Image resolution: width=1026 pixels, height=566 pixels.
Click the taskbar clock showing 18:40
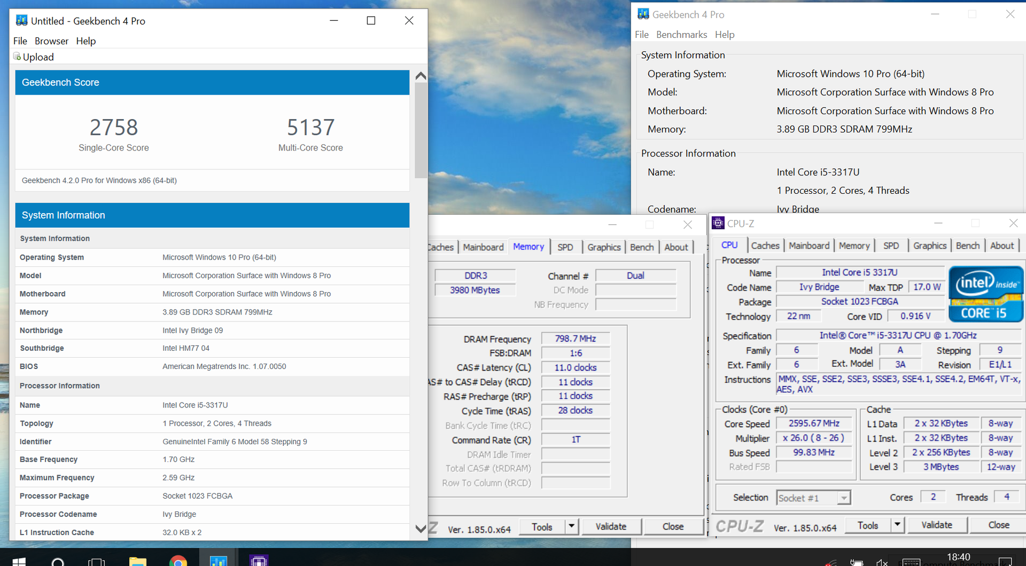[958, 557]
